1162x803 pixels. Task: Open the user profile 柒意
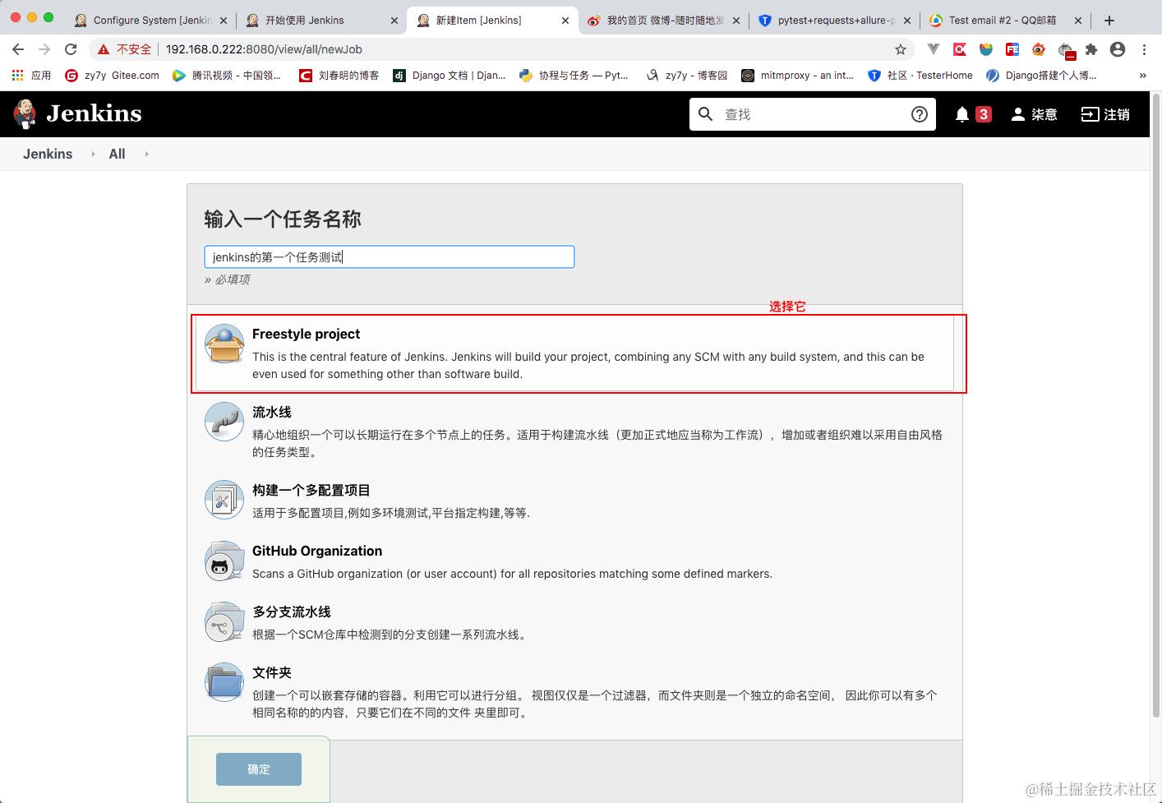pos(1034,114)
